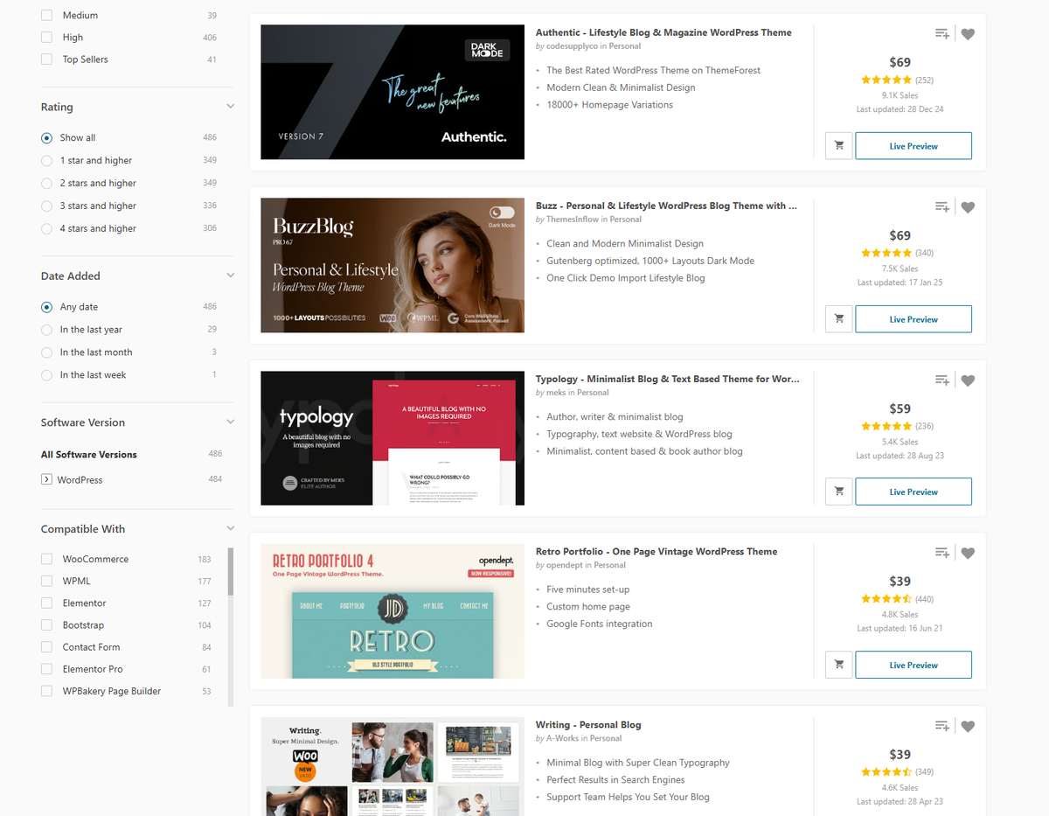The height and width of the screenshot is (816, 1049).
Task: Filter by In the last month
Action: pos(46,352)
